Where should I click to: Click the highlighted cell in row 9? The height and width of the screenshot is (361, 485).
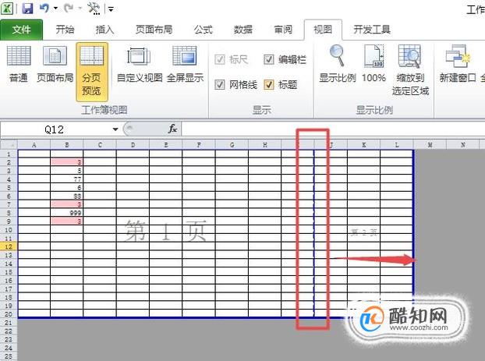click(67, 221)
